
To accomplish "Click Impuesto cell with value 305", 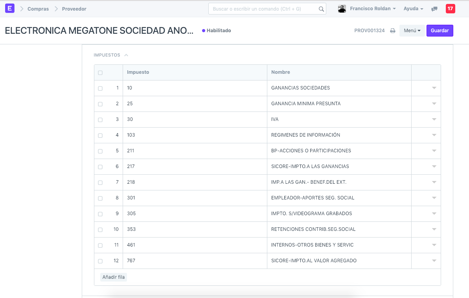I will tap(195, 214).
